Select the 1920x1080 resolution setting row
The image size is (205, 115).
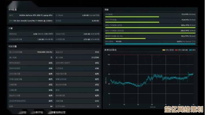pos(31,52)
